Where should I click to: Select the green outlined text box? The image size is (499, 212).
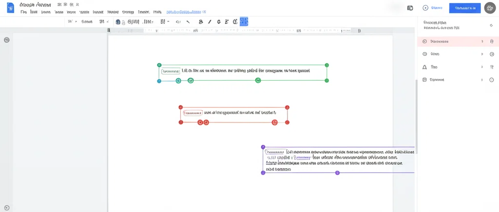243,73
